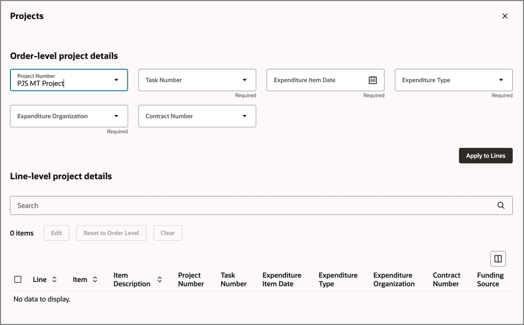Click Reset to Order Level button
Viewport: 524px width, 325px height.
click(x=111, y=233)
